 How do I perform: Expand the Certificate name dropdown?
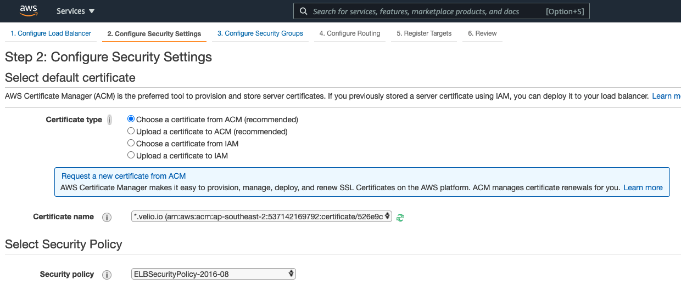[261, 217]
